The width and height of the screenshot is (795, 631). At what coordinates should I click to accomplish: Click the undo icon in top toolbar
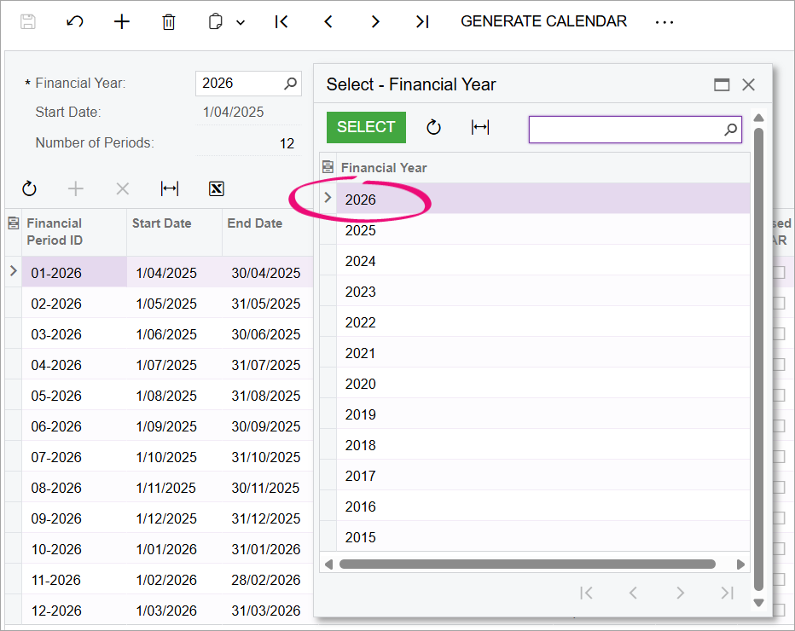[74, 22]
